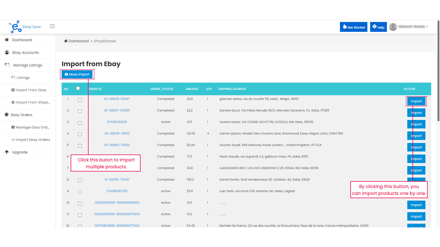Expand Manage Listings in the sidebar
The width and height of the screenshot is (440, 247).
point(28,65)
